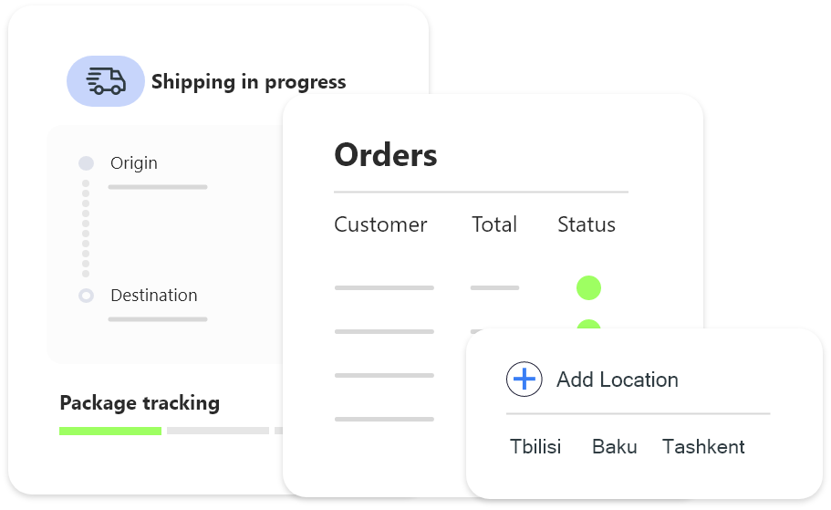Click the Shipping in progress title
Viewport: 831px width, 510px height.
pyautogui.click(x=248, y=82)
